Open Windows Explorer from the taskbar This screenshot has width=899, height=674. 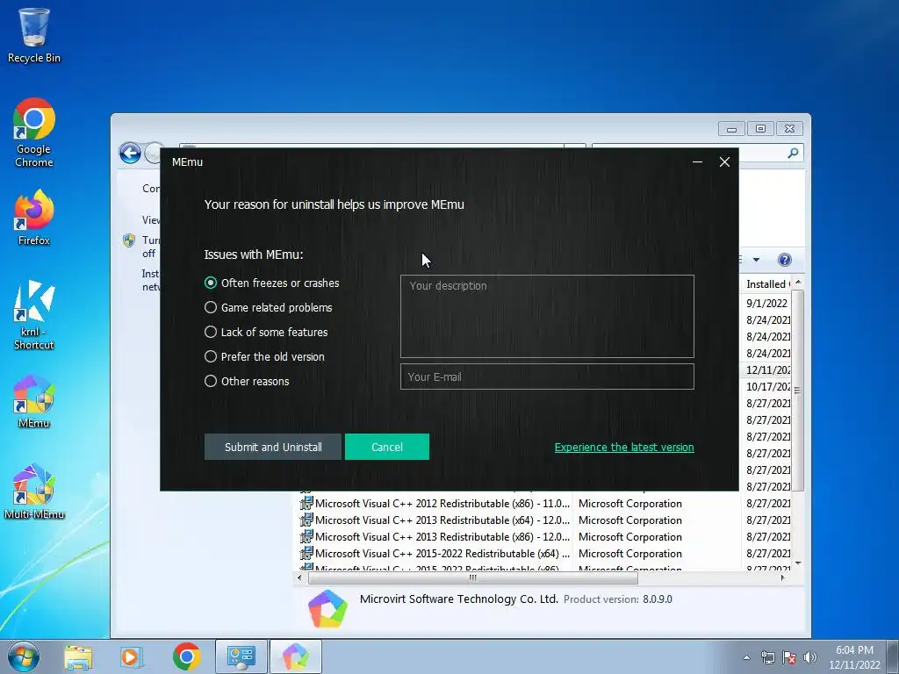pyautogui.click(x=78, y=656)
